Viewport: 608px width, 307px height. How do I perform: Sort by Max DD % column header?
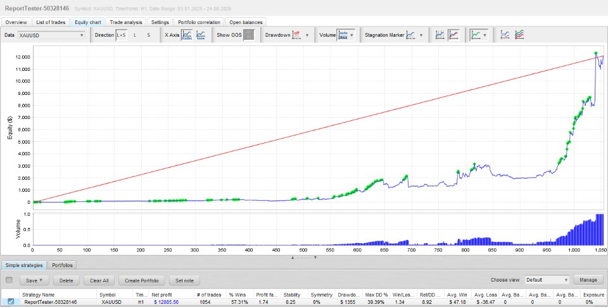point(376,295)
